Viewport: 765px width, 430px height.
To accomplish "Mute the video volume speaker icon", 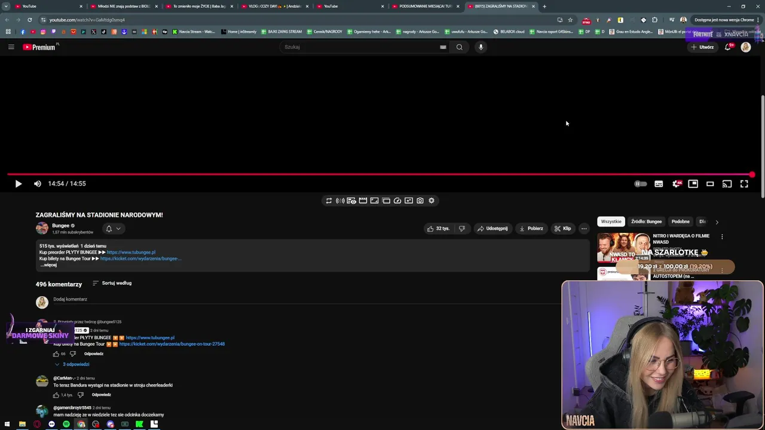I will pyautogui.click(x=38, y=184).
